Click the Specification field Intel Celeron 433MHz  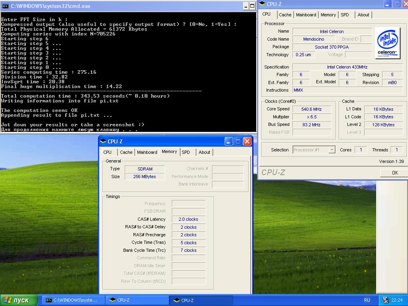click(x=347, y=67)
